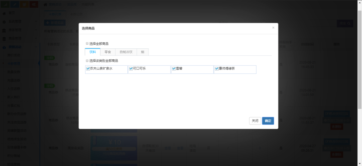Open 分享红包 in the sidebar
Screen dimensions: 362x166
[x=14, y=106]
